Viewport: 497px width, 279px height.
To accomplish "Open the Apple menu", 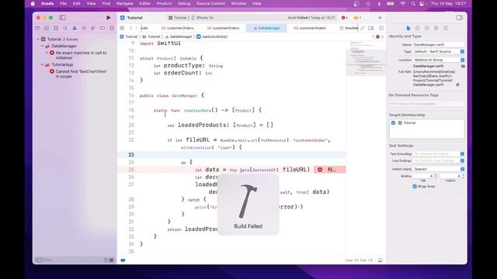I will pos(33,4).
